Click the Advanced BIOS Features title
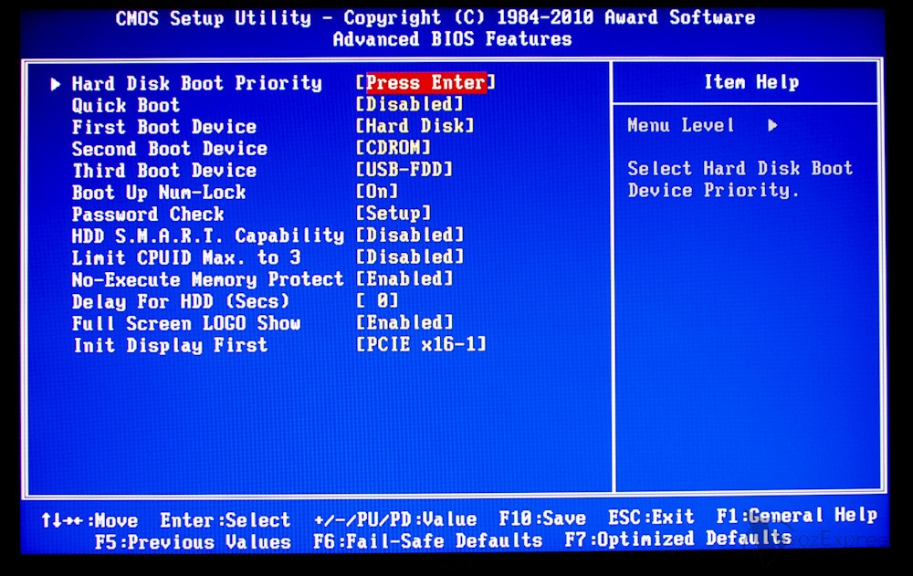 tap(453, 39)
